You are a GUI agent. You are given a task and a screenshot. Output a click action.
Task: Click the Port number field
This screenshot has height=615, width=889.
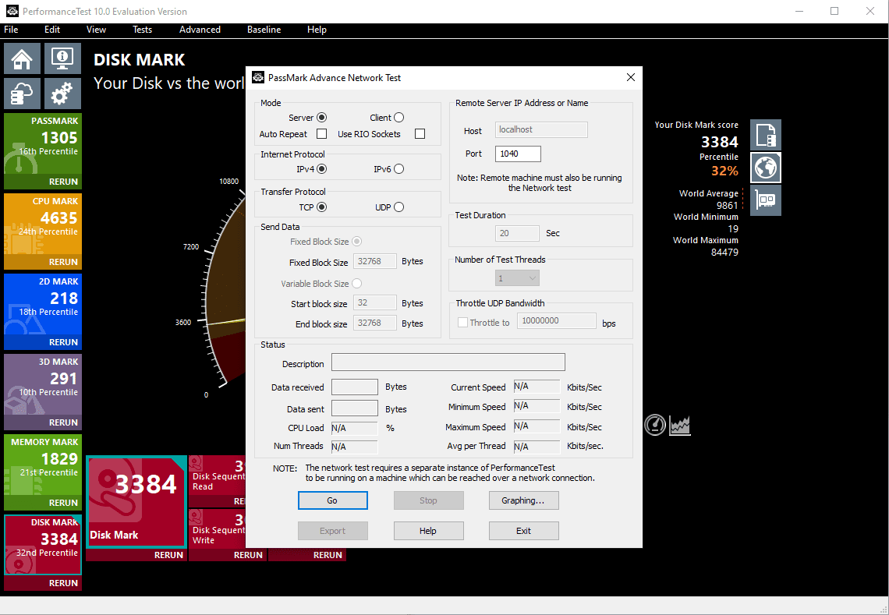pyautogui.click(x=518, y=154)
